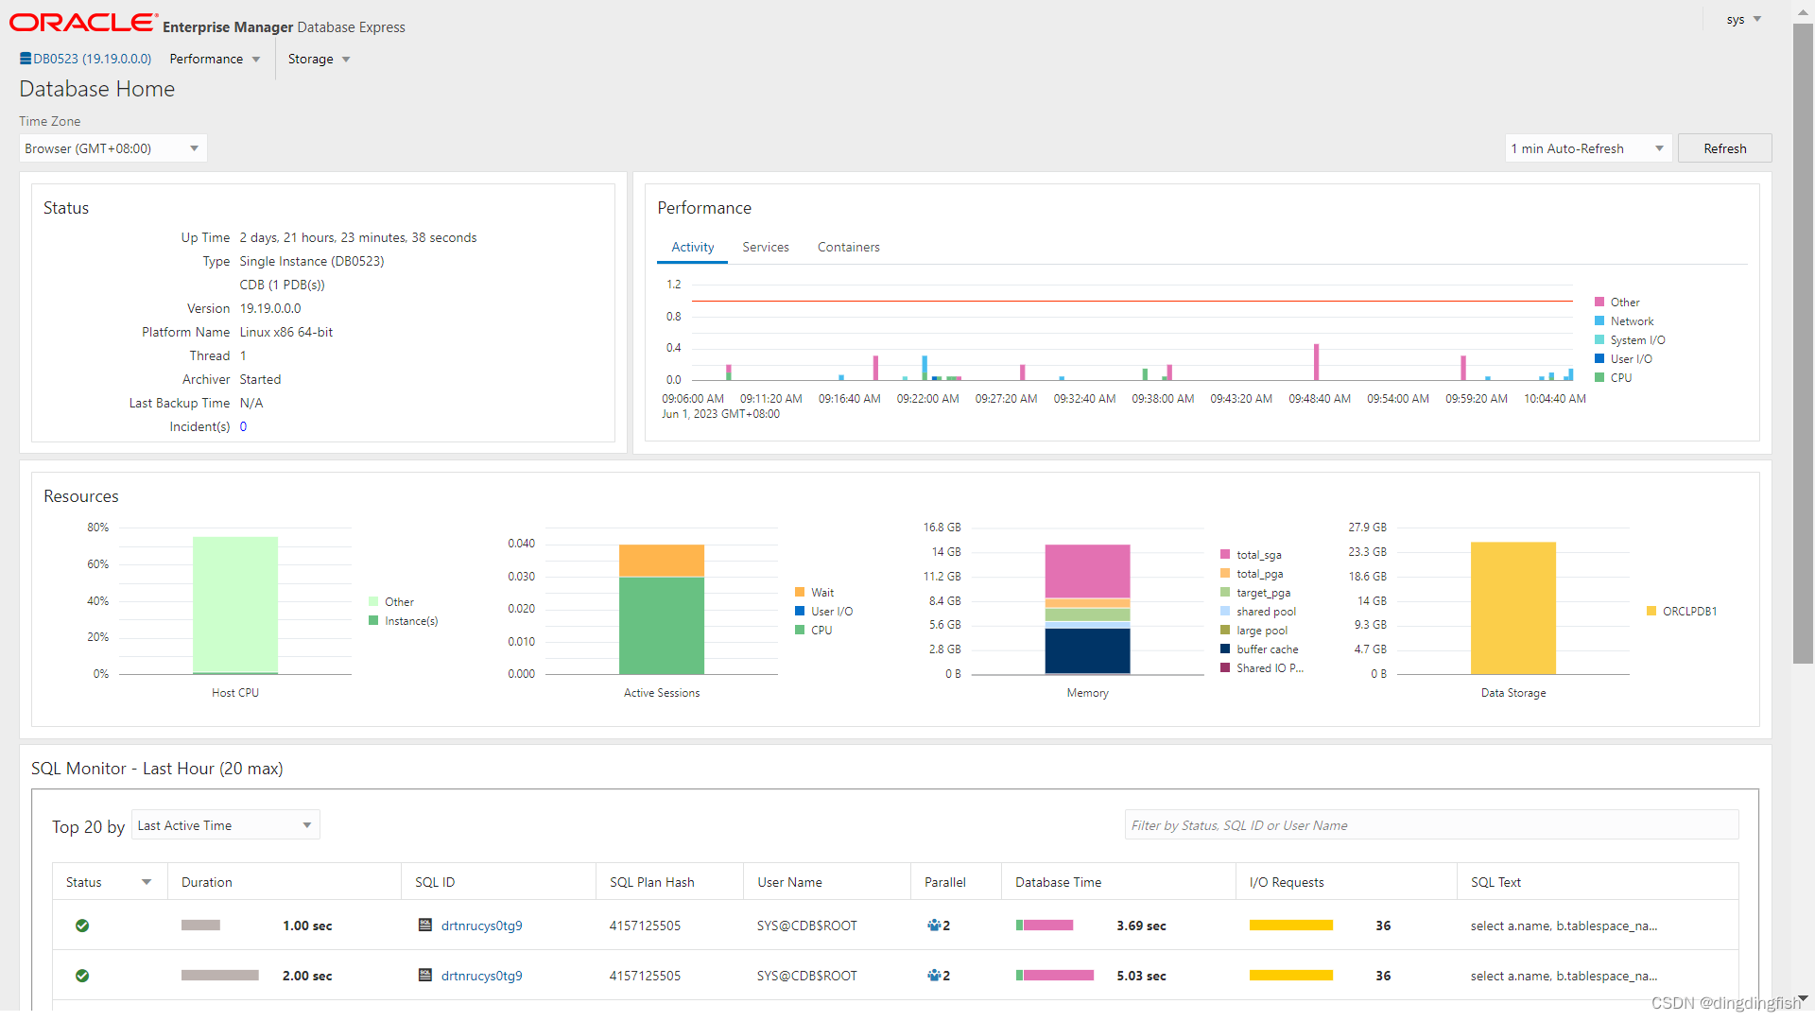Sort by the User Name column header
1815x1021 pixels.
826,882
